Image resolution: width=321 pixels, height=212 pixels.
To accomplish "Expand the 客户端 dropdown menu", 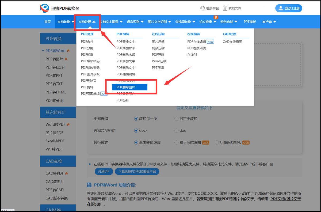I will coord(267,22).
